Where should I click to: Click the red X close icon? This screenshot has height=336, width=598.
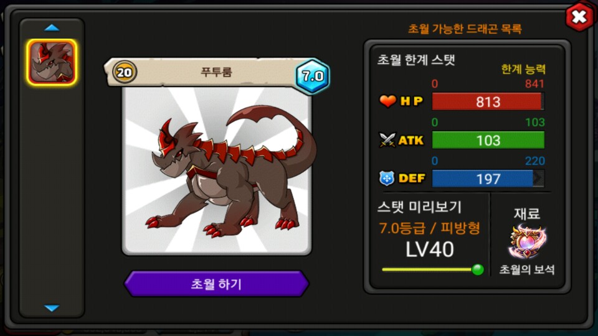(x=579, y=17)
